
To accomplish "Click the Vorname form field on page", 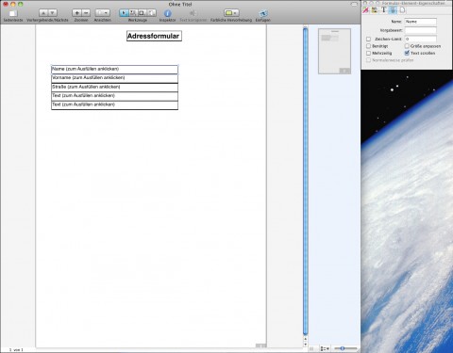I will pyautogui.click(x=114, y=78).
